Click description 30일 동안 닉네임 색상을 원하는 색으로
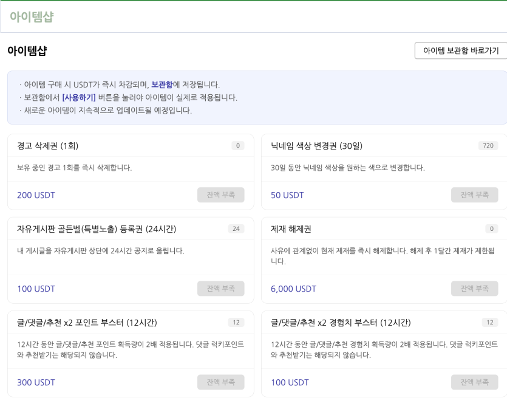 click(348, 168)
